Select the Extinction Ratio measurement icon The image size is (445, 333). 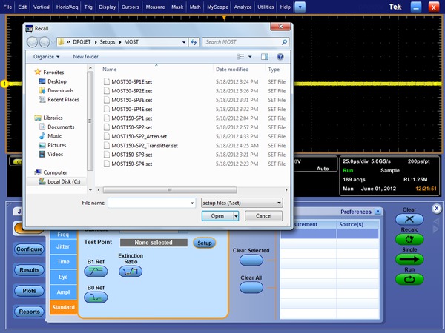pyautogui.click(x=131, y=272)
